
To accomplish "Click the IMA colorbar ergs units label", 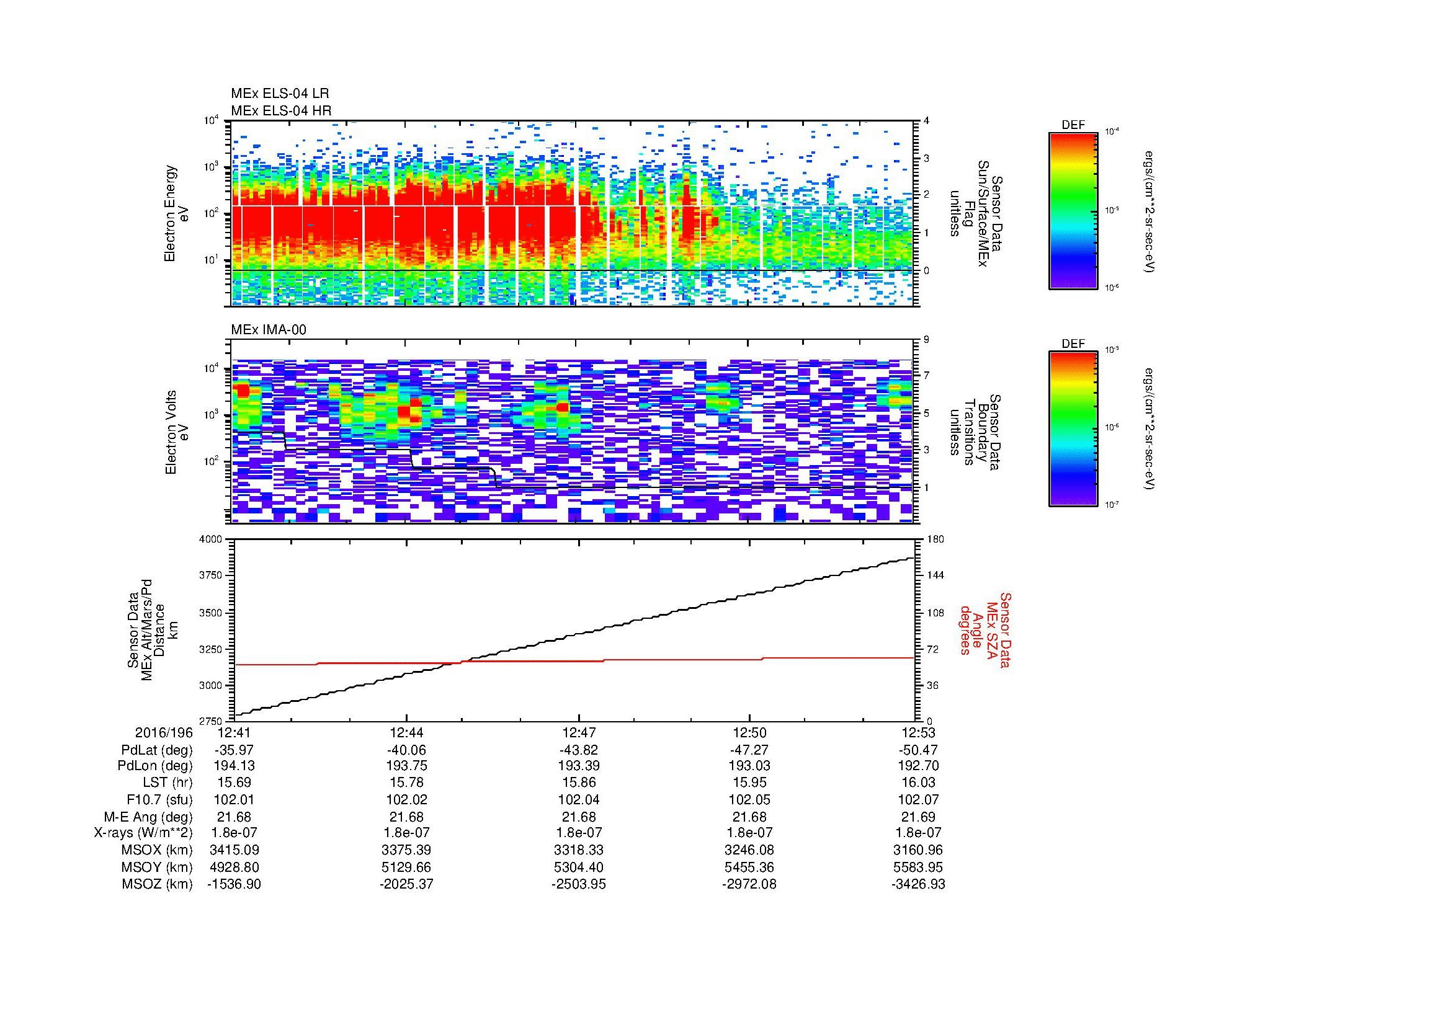I will (1149, 430).
